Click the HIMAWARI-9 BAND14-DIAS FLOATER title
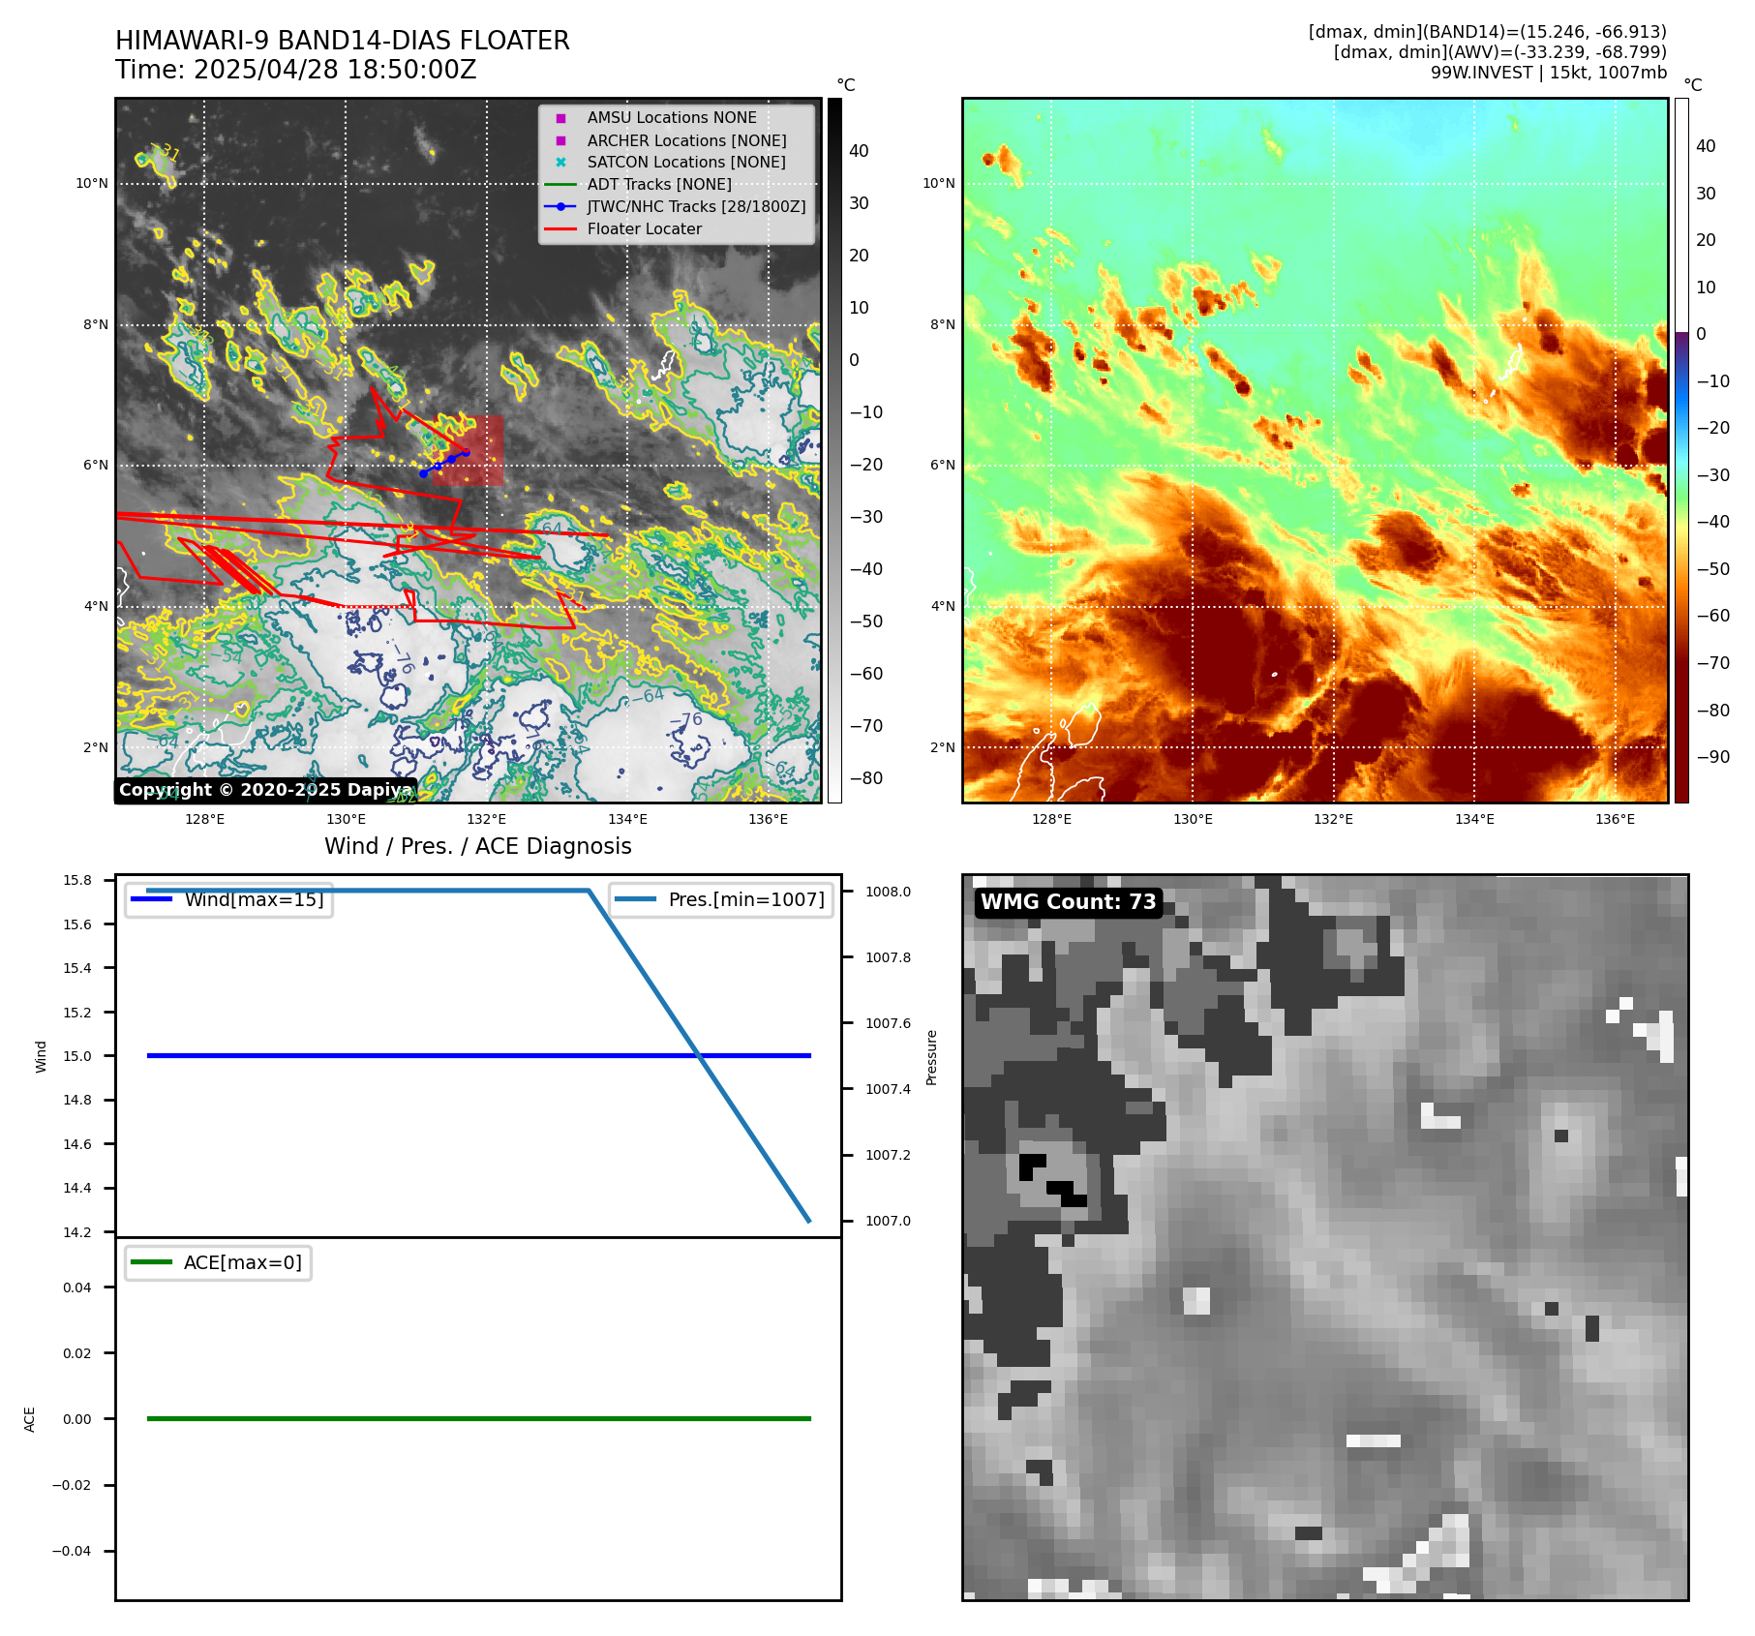Image resolution: width=1755 pixels, height=1636 pixels. 343,41
